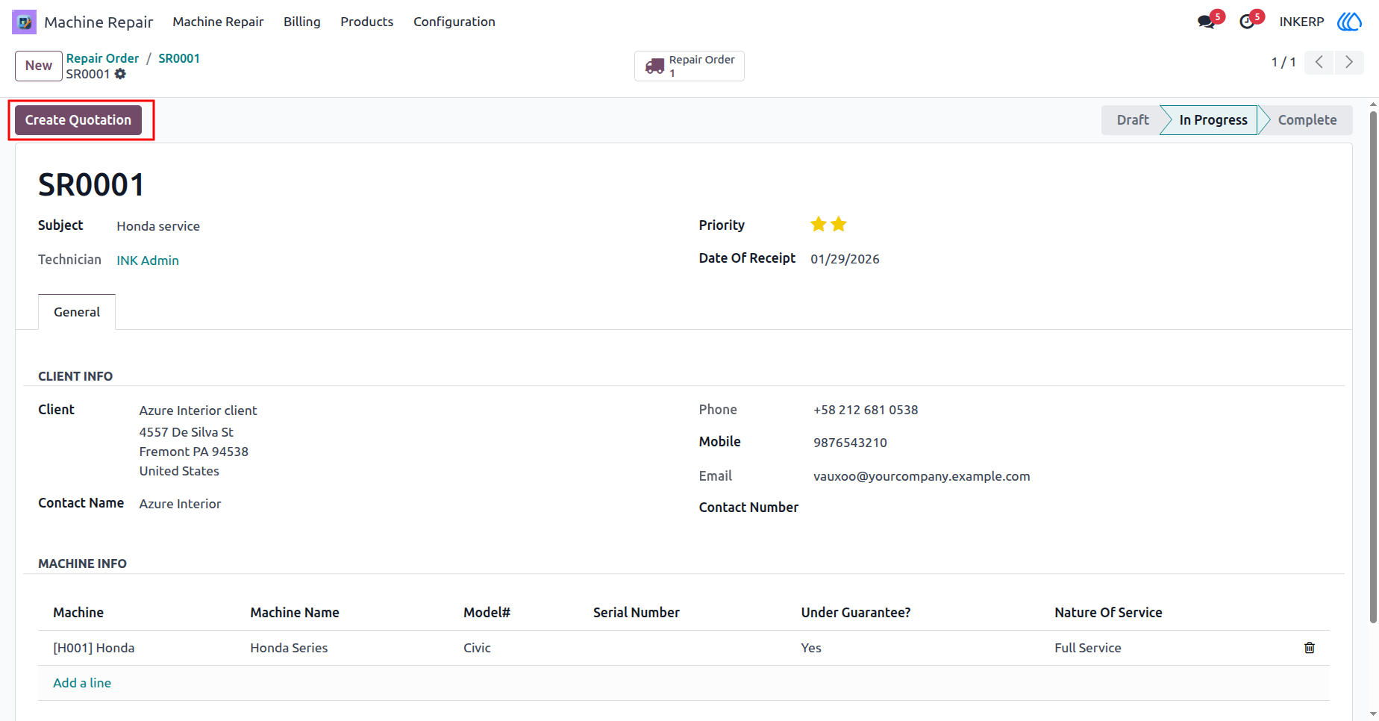
Task: Select the General tab
Action: pyautogui.click(x=77, y=312)
